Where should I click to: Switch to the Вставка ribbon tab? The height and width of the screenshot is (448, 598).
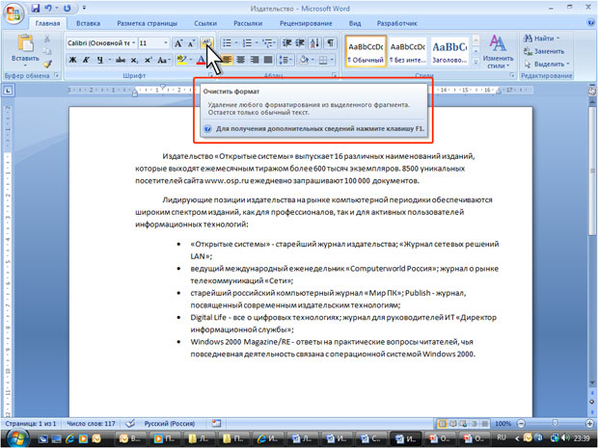coord(88,23)
